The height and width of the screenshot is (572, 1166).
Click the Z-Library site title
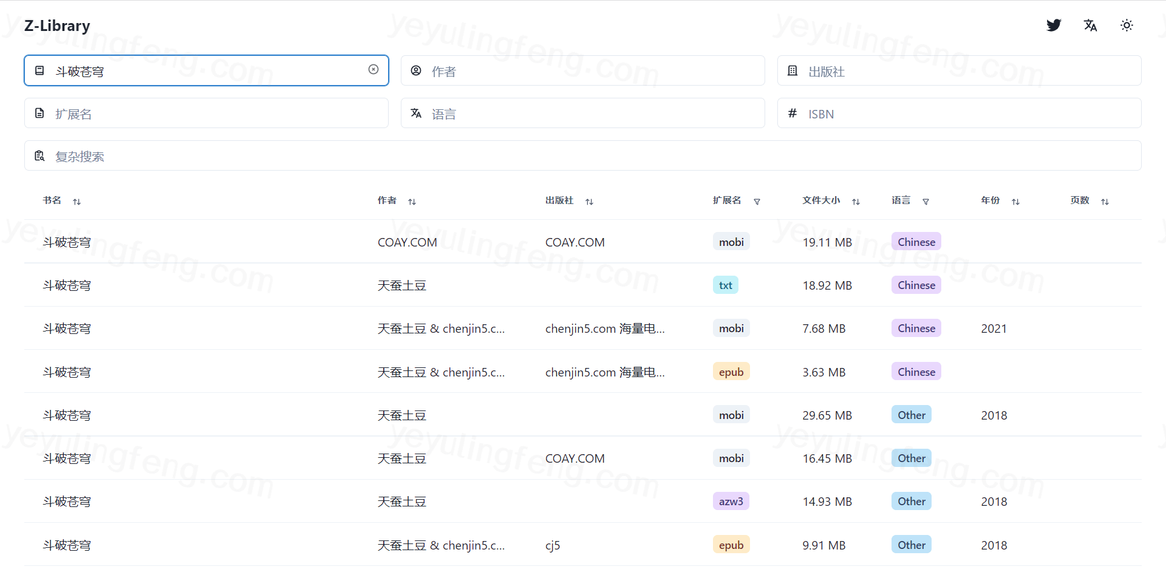(57, 26)
